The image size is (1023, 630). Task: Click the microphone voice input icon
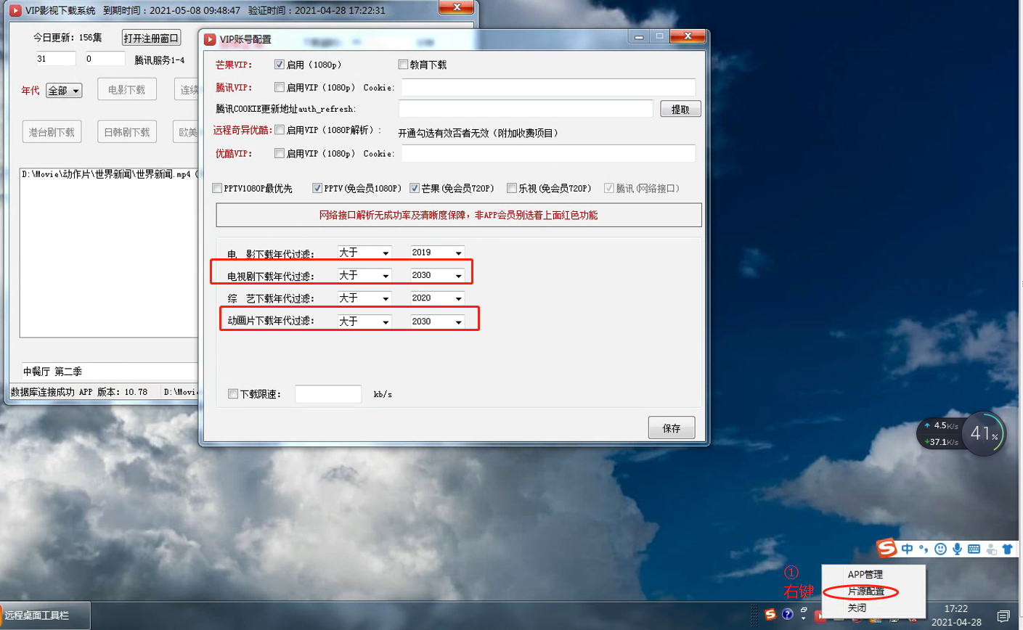pos(957,549)
